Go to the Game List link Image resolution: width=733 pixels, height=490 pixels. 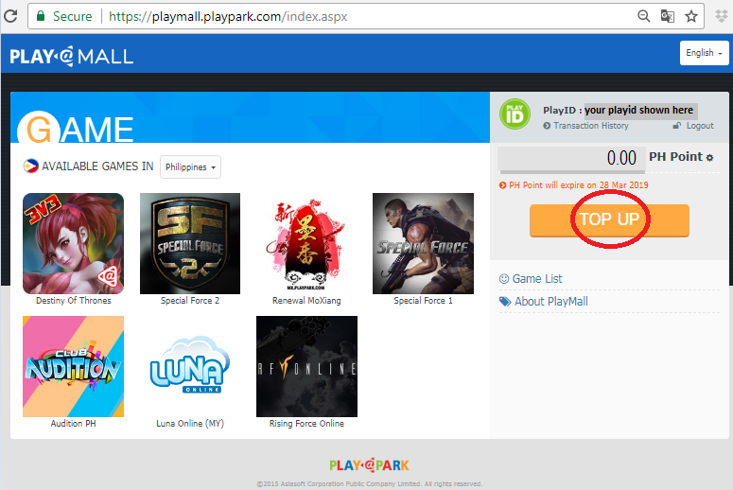coord(536,279)
